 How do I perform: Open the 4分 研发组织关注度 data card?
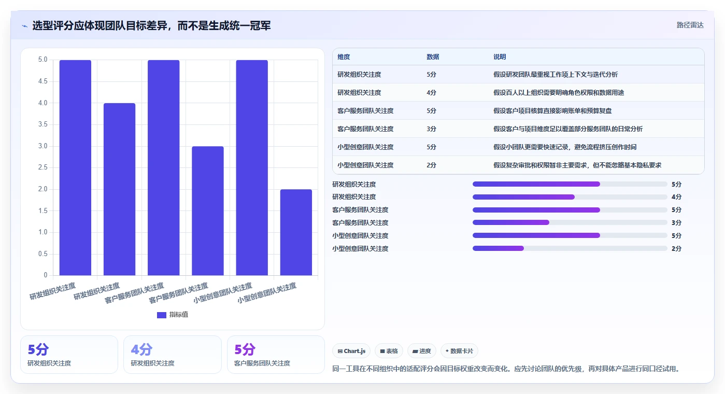coord(172,355)
